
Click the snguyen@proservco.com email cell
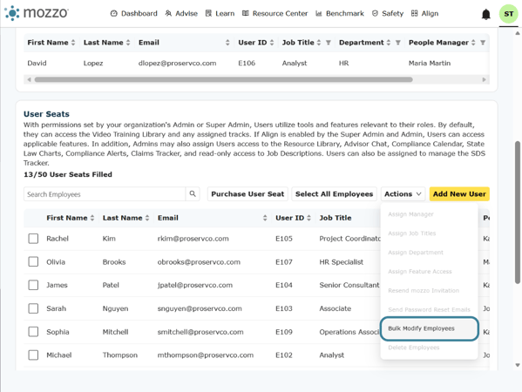(x=200, y=308)
